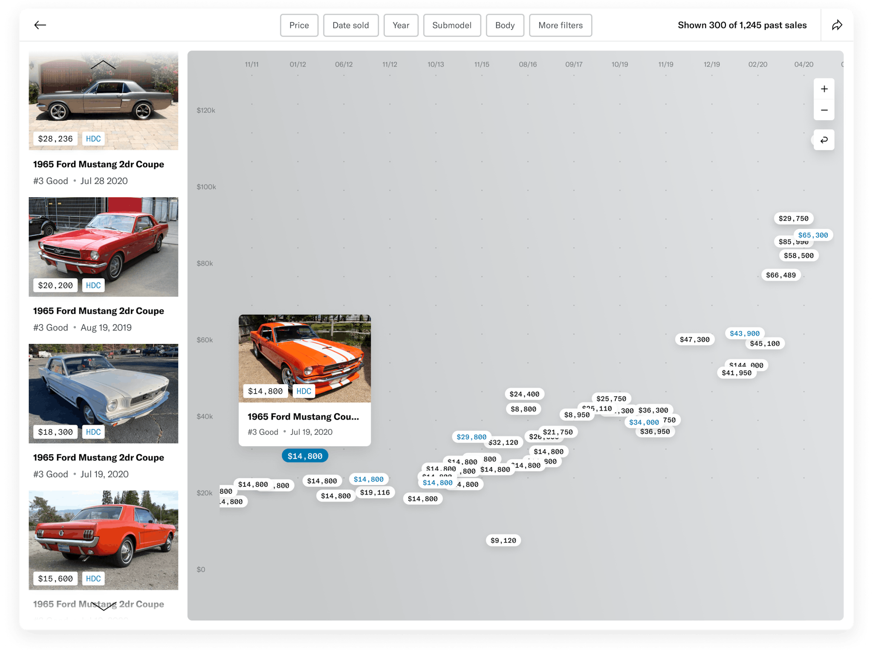The width and height of the screenshot is (873, 650).
Task: Click the HDC badge on the $28,236 listing
Action: click(93, 139)
